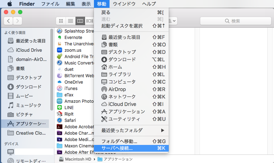Screen dimensions: 274x163
Task: Choose サーバへ接続... in the menu
Action: click(131, 148)
